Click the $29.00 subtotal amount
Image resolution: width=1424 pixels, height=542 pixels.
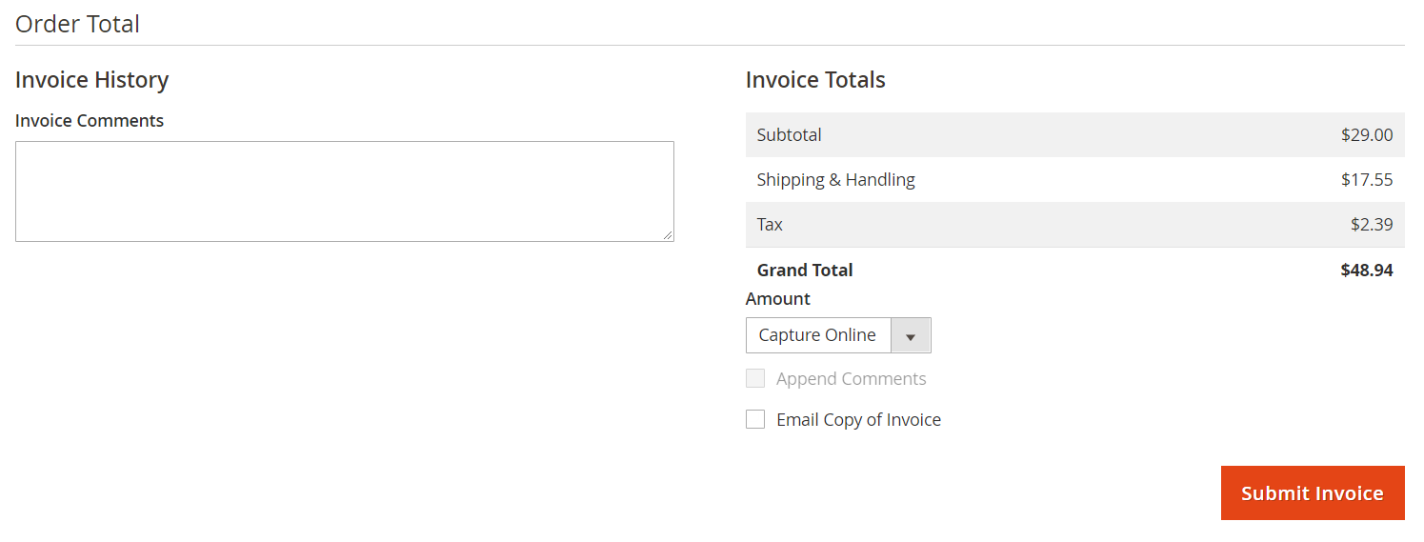point(1367,135)
